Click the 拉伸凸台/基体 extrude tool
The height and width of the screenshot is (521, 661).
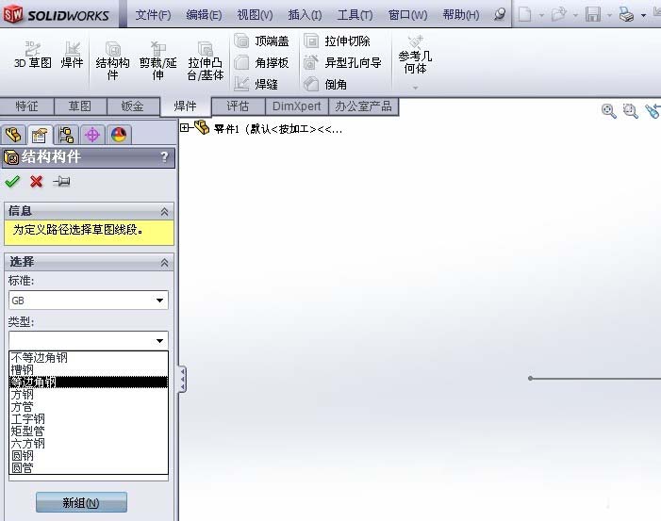(206, 61)
